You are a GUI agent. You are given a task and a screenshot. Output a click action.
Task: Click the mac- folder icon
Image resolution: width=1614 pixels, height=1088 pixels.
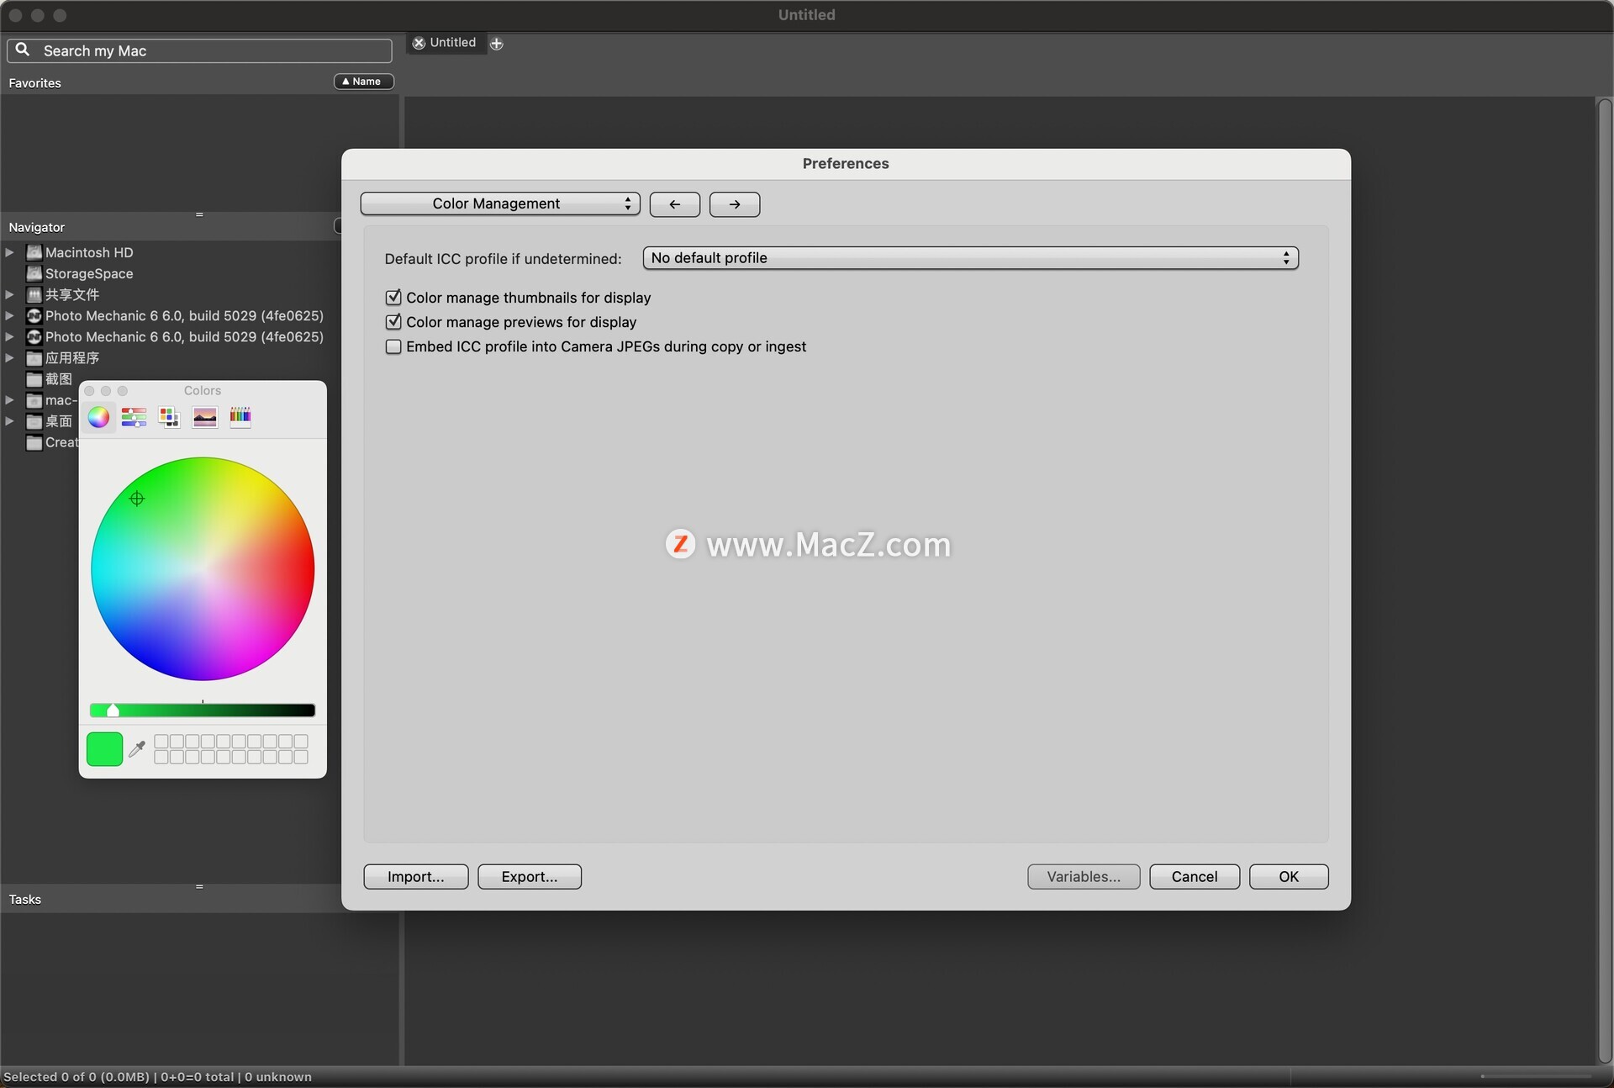34,400
